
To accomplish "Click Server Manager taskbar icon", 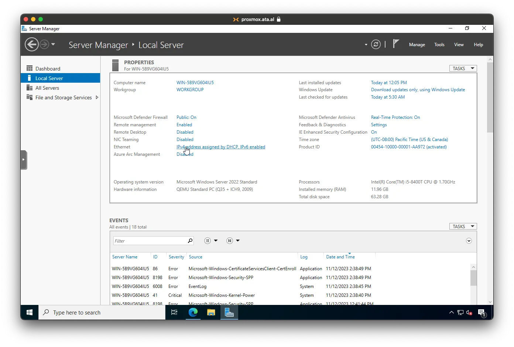I will [x=229, y=312].
